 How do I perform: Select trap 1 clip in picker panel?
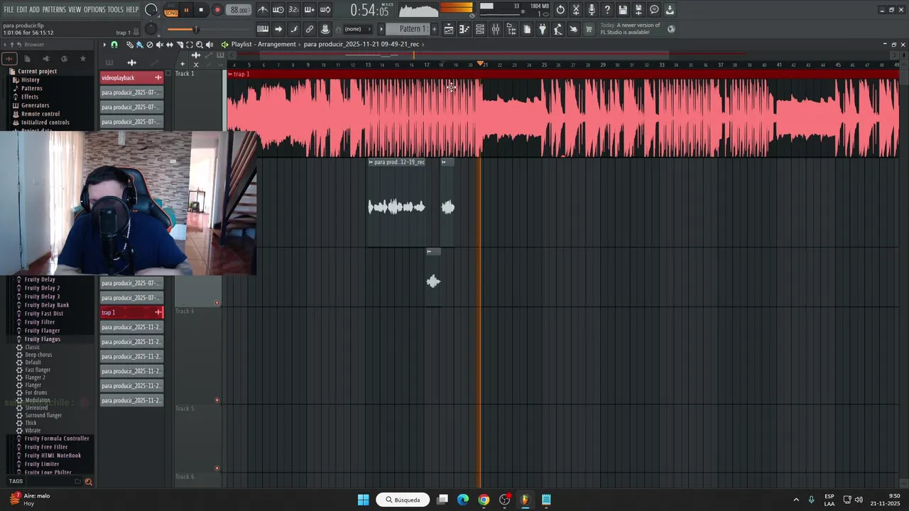click(x=131, y=312)
